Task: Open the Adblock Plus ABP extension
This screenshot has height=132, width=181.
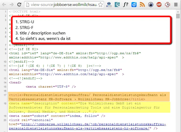Action: tap(159, 5)
